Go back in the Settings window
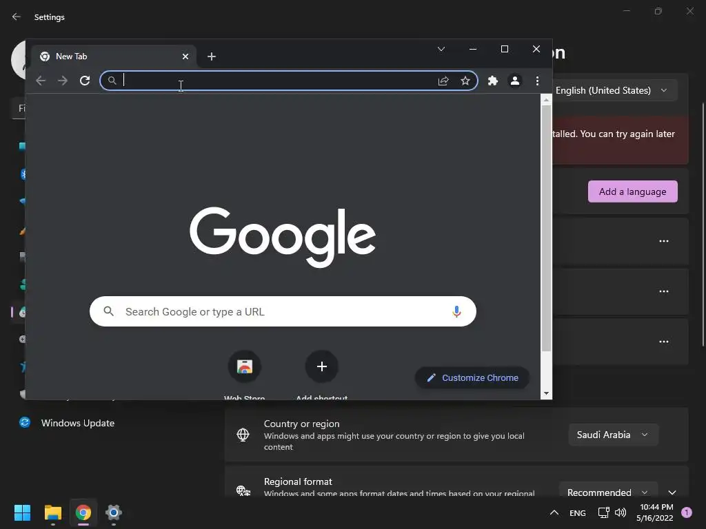Image resolution: width=706 pixels, height=529 pixels. (x=17, y=17)
